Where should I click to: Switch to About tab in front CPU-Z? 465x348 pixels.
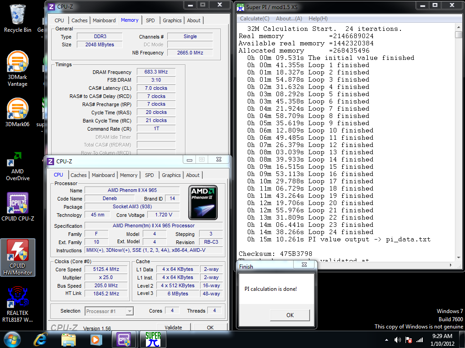coord(193,175)
